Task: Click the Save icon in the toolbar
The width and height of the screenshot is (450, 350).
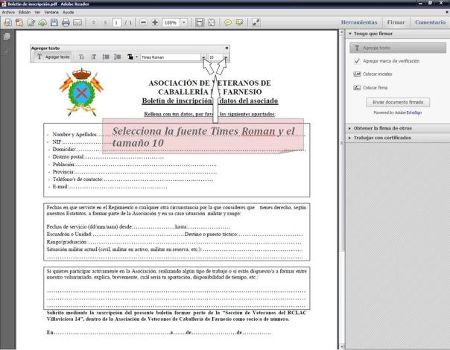Action: [x=55, y=23]
